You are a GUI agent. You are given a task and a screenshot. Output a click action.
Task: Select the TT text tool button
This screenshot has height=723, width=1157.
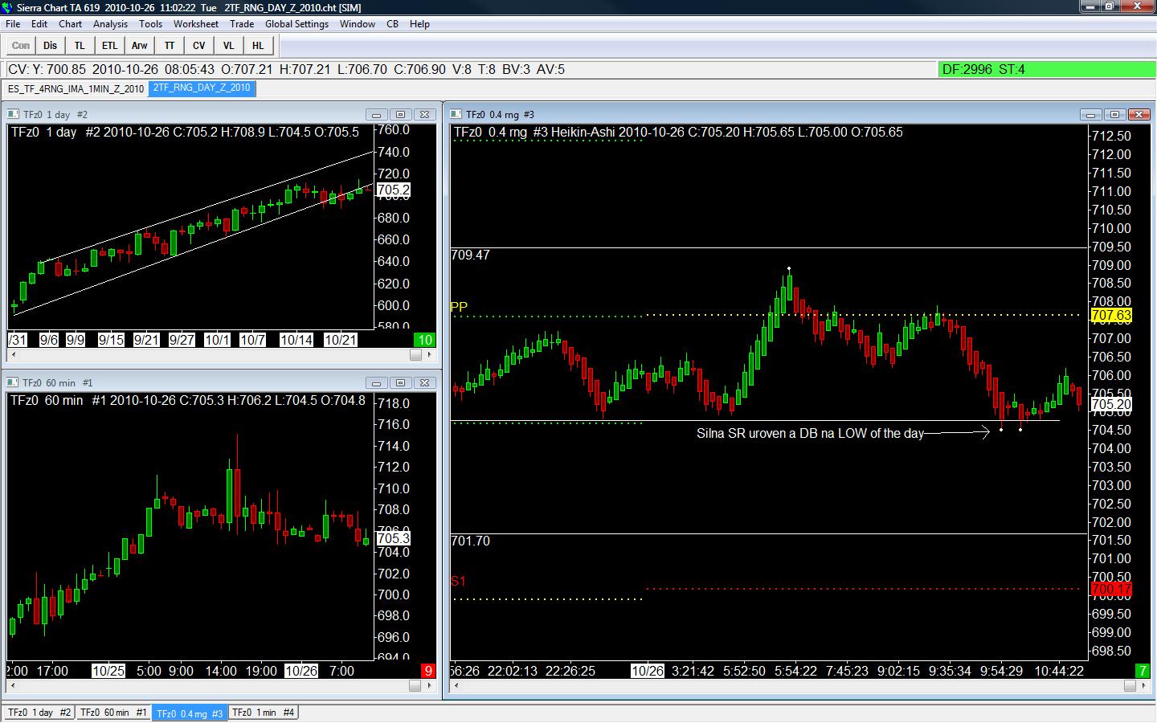170,46
